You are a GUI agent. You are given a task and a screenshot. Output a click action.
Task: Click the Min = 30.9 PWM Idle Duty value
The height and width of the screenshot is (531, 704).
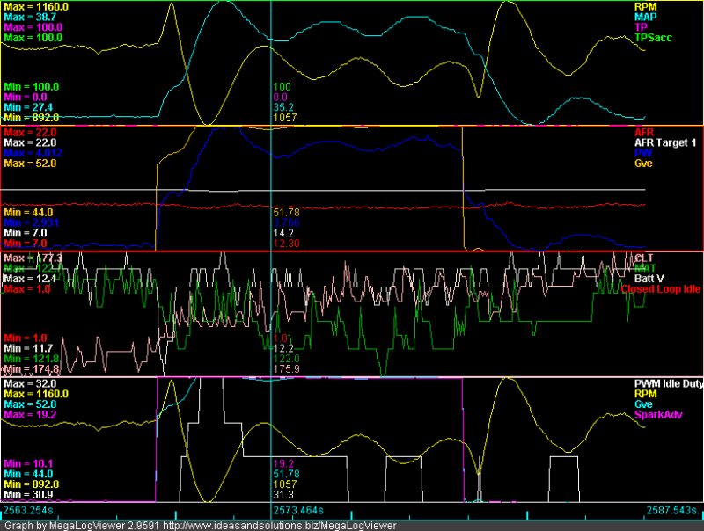tap(28, 494)
